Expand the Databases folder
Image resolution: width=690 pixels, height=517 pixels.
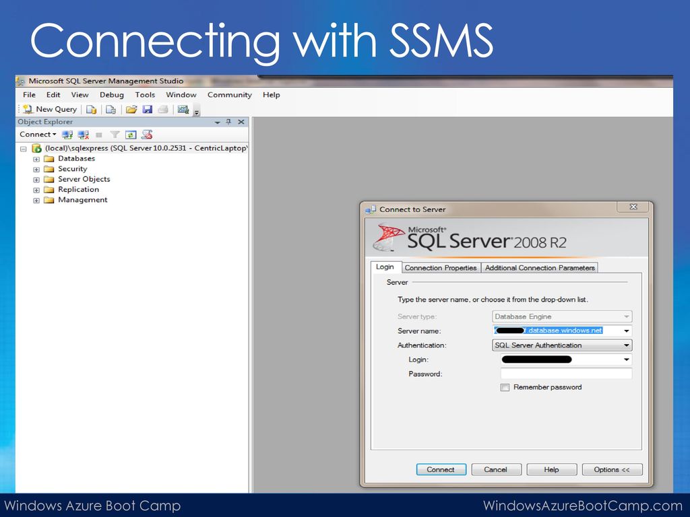(36, 159)
